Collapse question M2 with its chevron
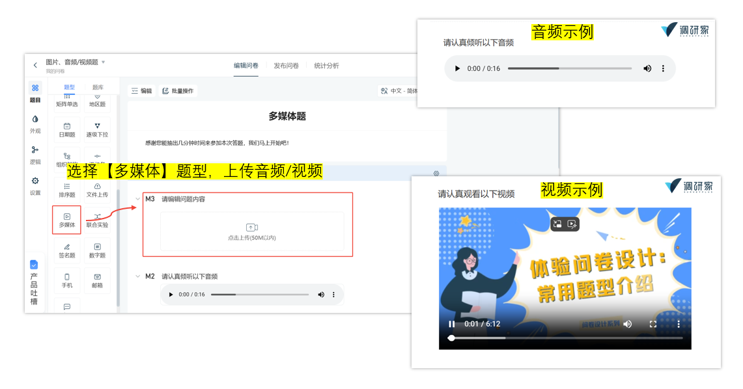The width and height of the screenshot is (743, 389). tap(138, 276)
